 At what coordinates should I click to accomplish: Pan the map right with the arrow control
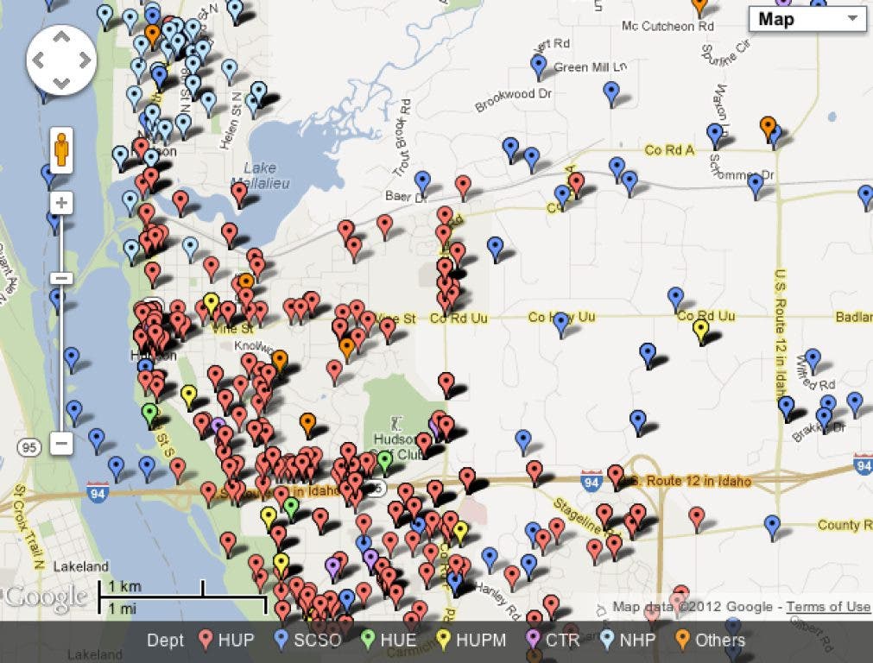click(x=84, y=60)
